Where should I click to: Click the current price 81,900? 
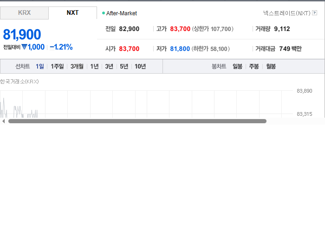point(22,34)
